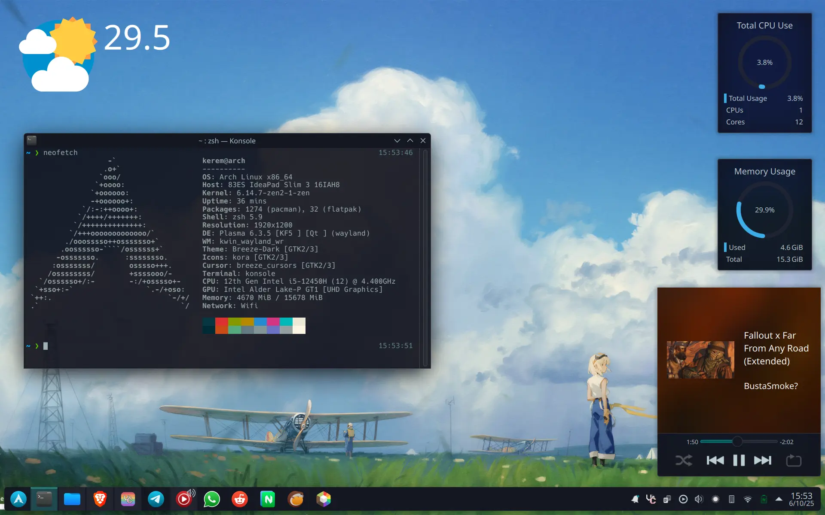This screenshot has width=825, height=515.
Task: Click the pink VC tray icon
Action: (651, 499)
